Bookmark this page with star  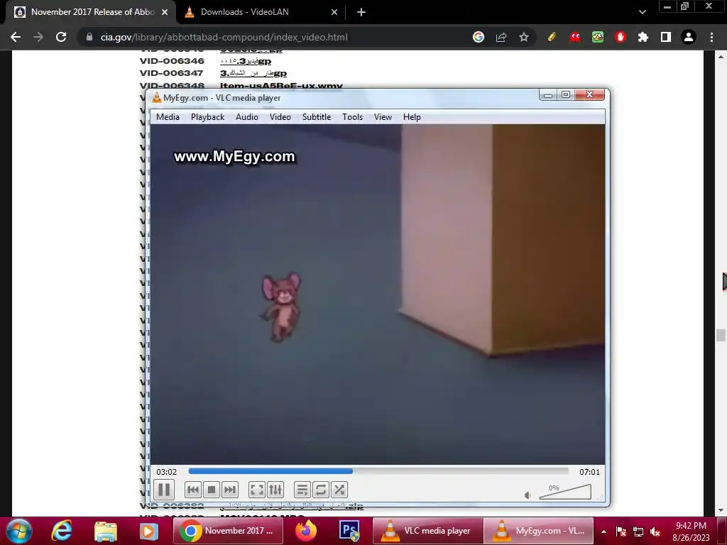click(524, 37)
